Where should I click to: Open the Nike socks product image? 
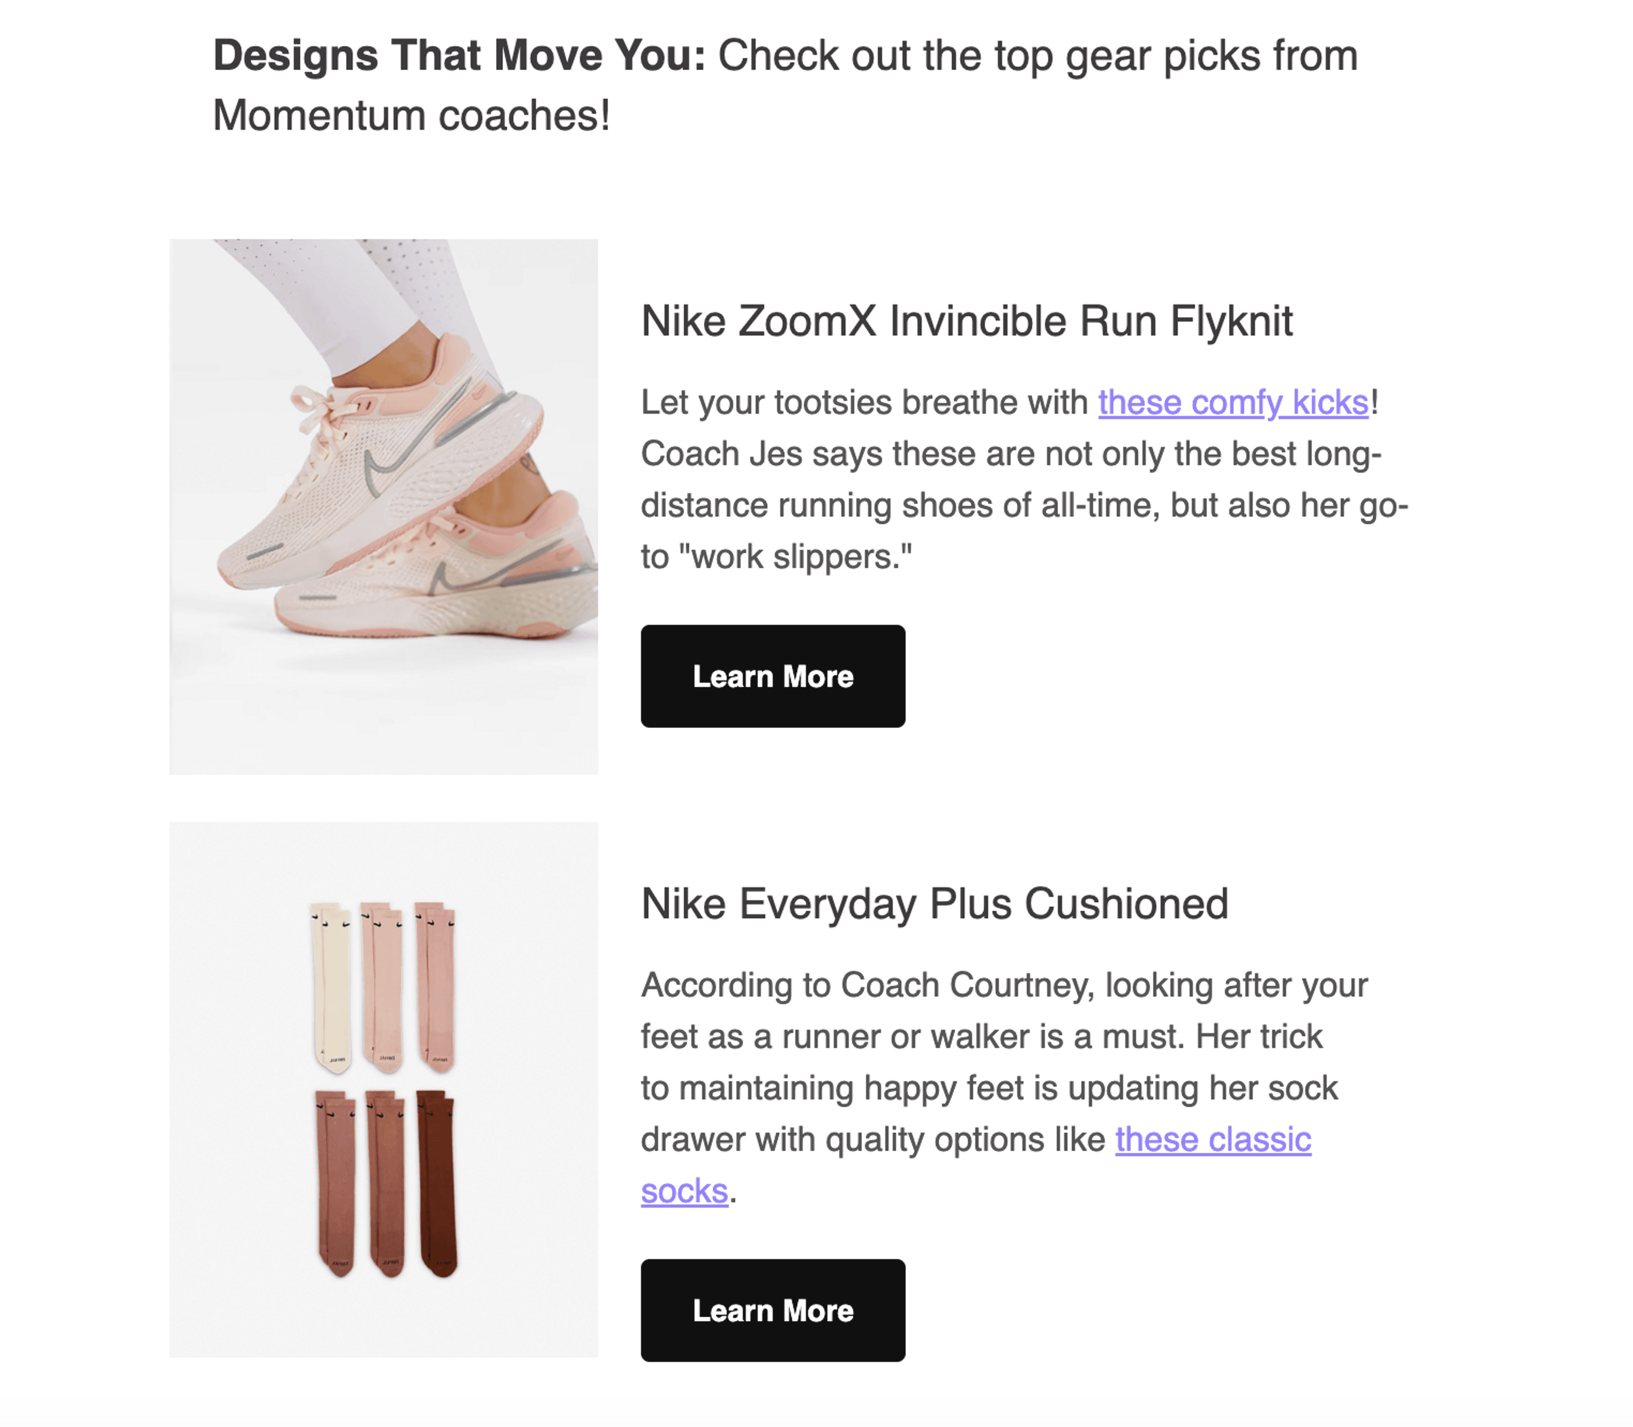pyautogui.click(x=384, y=1089)
